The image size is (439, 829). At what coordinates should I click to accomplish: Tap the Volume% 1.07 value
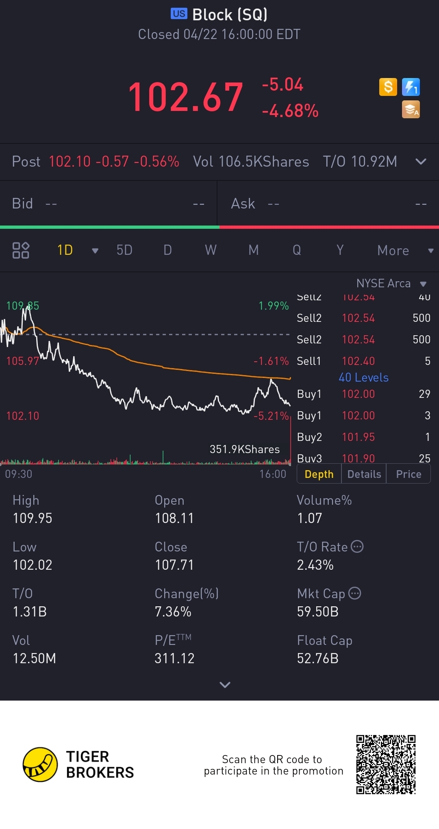point(309,518)
